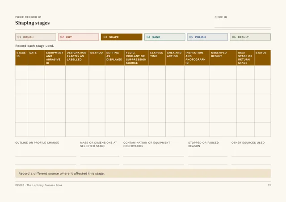Select the 05 Polish tab
286x202 pixels.
pos(207,37)
